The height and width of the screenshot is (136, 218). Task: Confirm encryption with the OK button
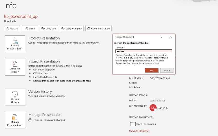click(151, 70)
